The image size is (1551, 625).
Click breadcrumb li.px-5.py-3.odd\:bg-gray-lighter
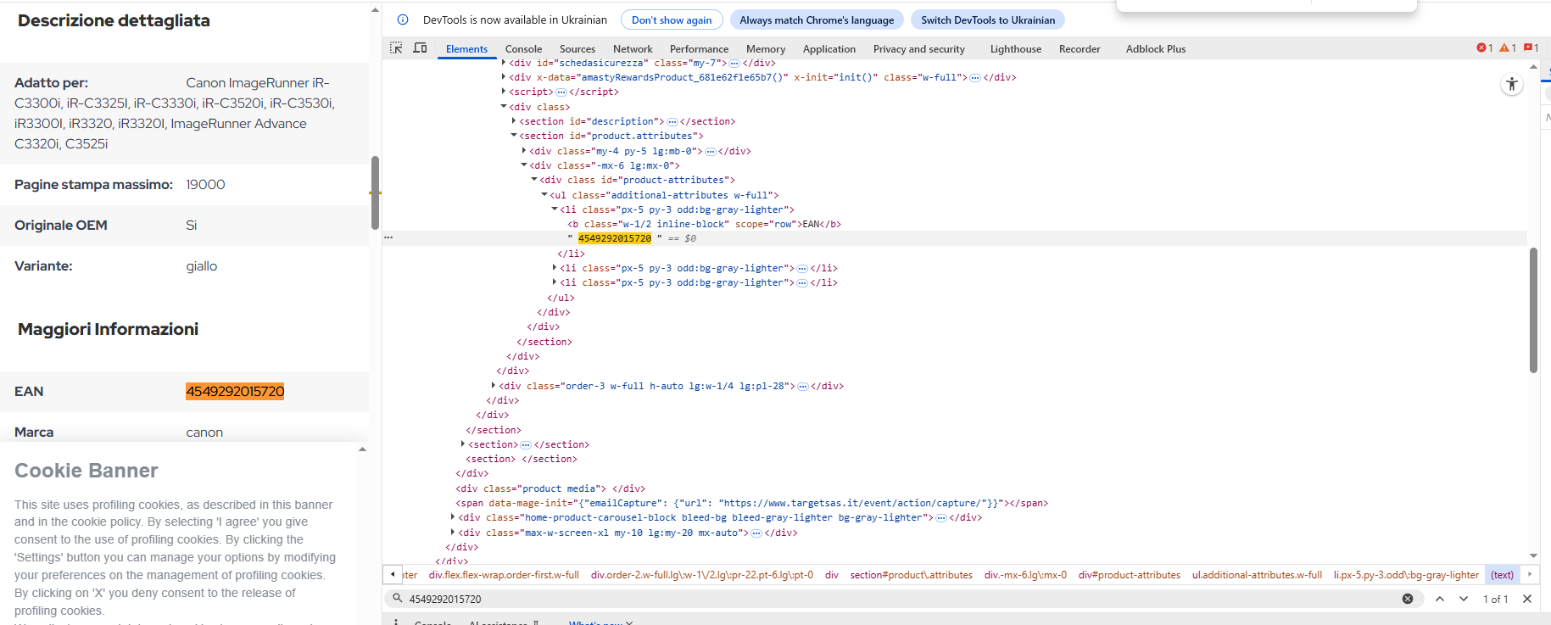pyautogui.click(x=1406, y=575)
